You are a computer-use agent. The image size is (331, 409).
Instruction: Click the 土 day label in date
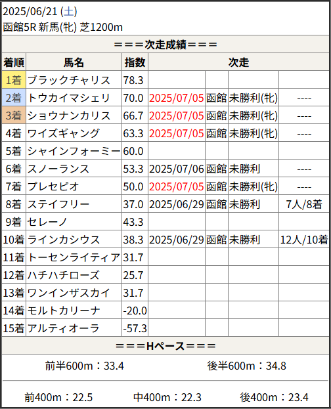point(69,11)
